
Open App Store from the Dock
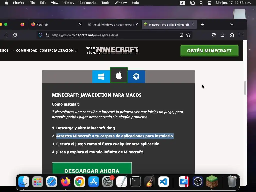click(x=94, y=182)
